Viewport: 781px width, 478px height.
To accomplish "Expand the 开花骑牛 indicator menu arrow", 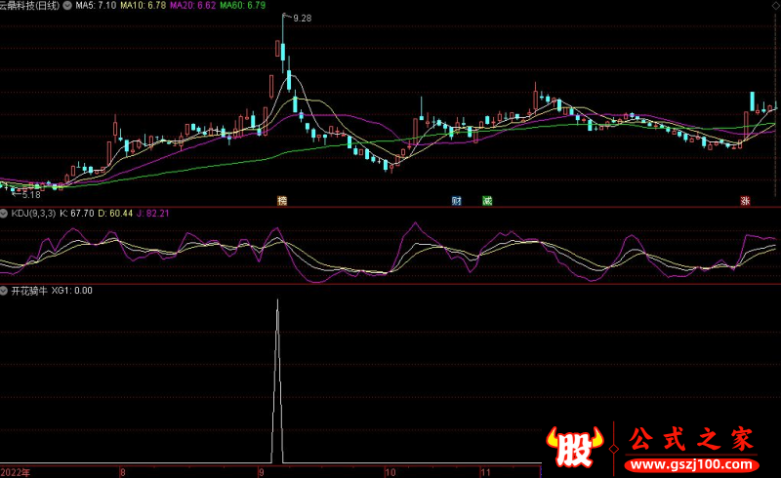I will coord(5,290).
